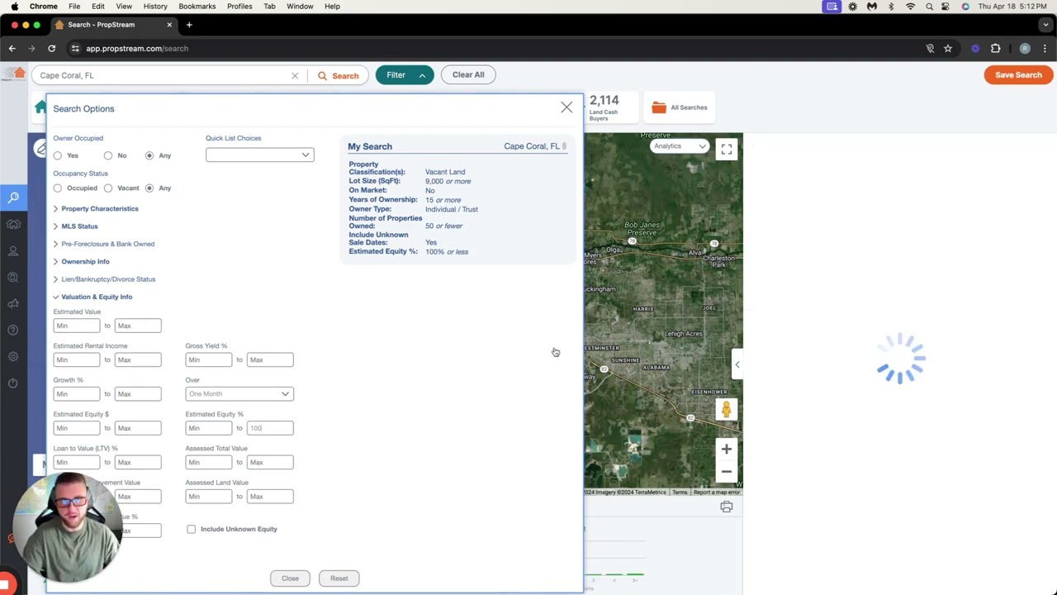
Task: Zoom out on the map with minus icon
Action: (727, 472)
